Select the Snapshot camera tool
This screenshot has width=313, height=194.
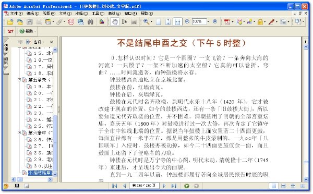(134, 21)
